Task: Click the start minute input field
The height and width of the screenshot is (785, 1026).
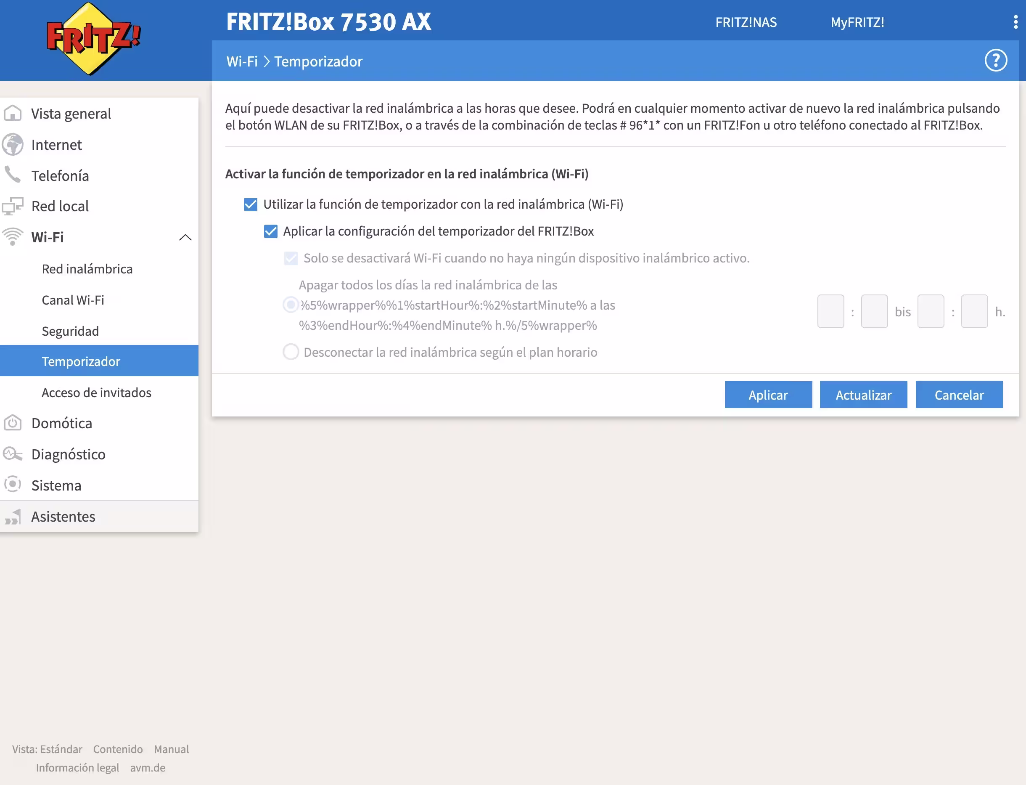Action: (874, 311)
